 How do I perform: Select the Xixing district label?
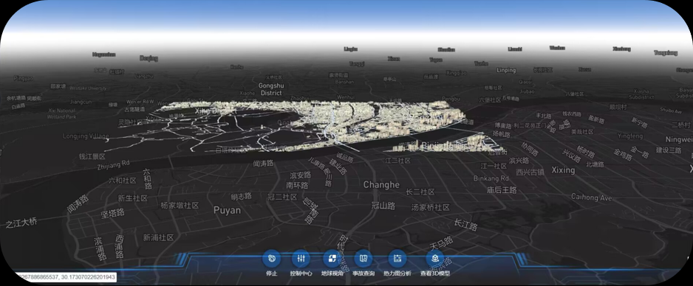(563, 170)
